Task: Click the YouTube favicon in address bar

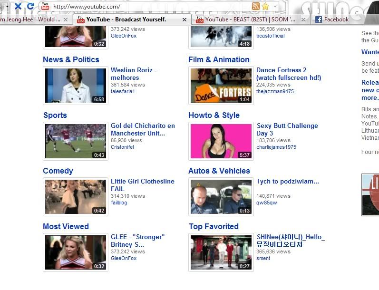Action: [45, 6]
